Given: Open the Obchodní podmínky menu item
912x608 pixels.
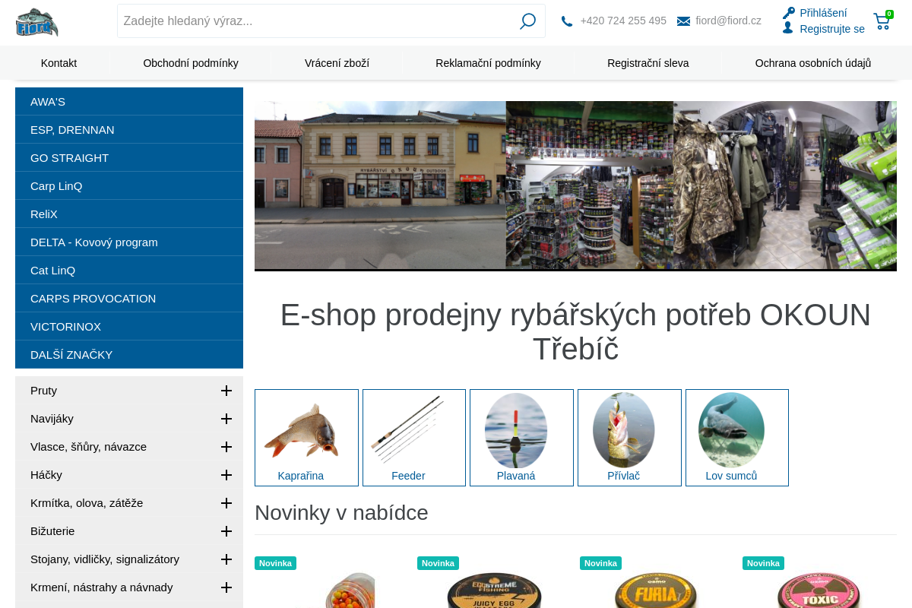Looking at the screenshot, I should click(x=191, y=63).
